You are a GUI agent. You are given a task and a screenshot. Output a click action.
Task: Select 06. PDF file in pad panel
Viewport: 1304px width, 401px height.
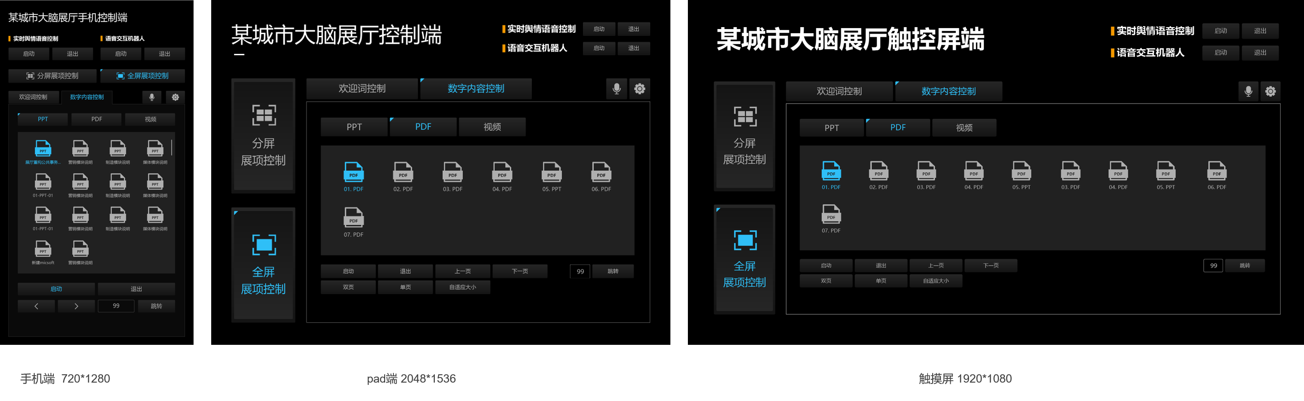pyautogui.click(x=601, y=177)
